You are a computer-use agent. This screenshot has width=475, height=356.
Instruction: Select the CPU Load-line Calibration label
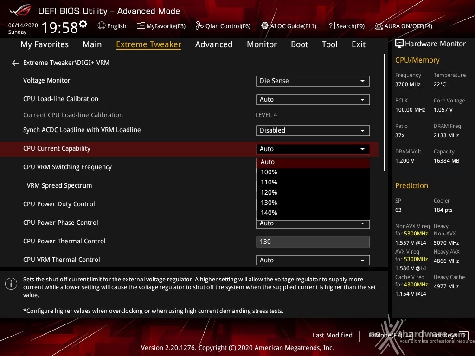coord(61,99)
